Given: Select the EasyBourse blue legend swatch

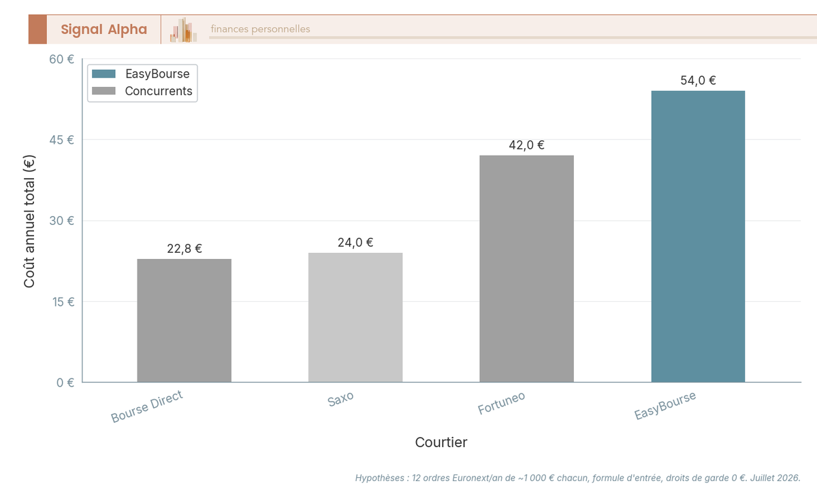Looking at the screenshot, I should pos(104,74).
